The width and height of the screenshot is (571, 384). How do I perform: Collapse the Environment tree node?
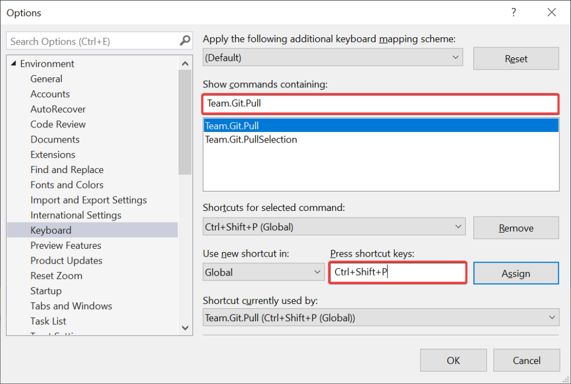pyautogui.click(x=12, y=63)
